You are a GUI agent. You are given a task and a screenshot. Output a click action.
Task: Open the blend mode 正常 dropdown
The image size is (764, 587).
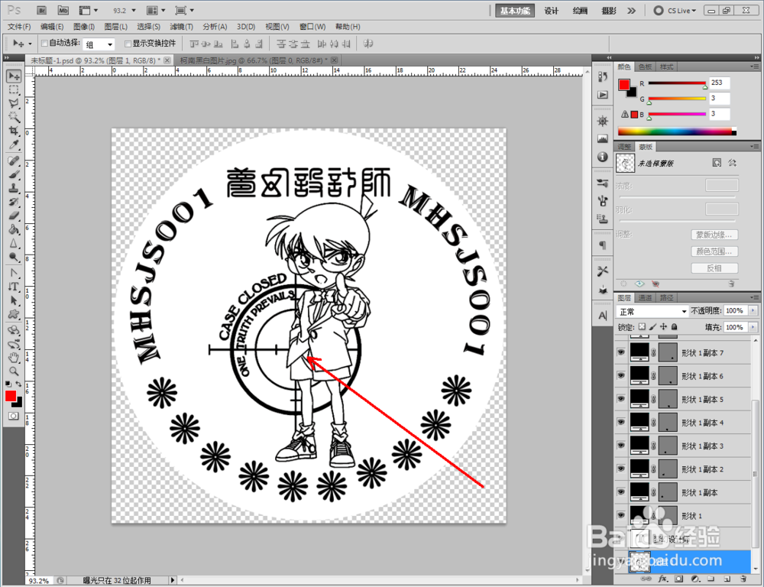[652, 312]
